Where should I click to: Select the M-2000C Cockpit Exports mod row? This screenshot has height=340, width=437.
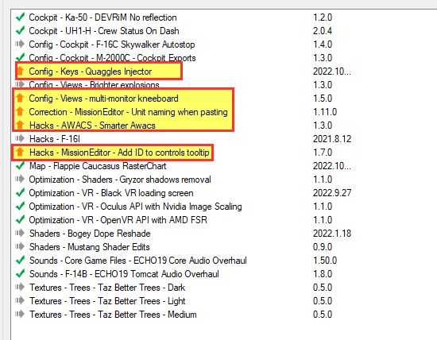tap(112, 58)
